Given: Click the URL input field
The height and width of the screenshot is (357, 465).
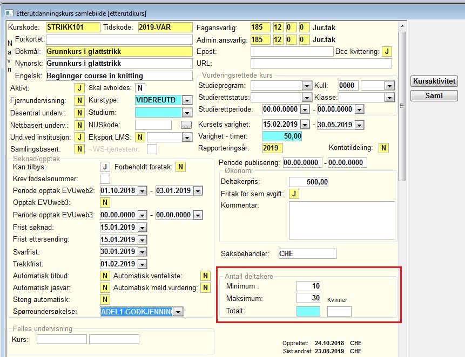Looking at the screenshot, I should click(x=321, y=63).
